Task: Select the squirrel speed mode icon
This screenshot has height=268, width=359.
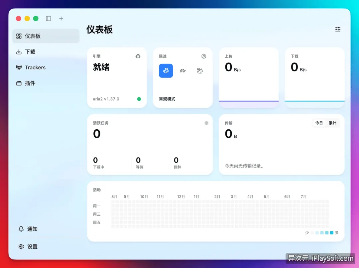Action: pos(200,71)
